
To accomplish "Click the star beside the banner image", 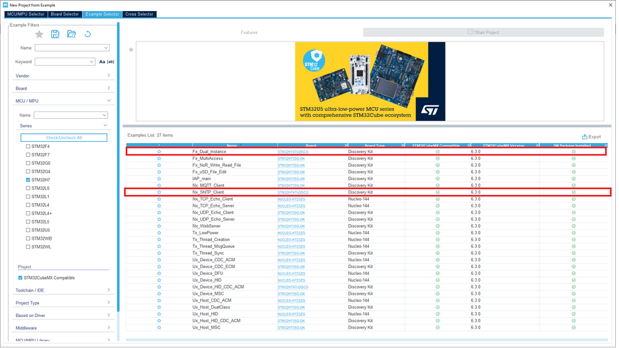I will (x=131, y=50).
